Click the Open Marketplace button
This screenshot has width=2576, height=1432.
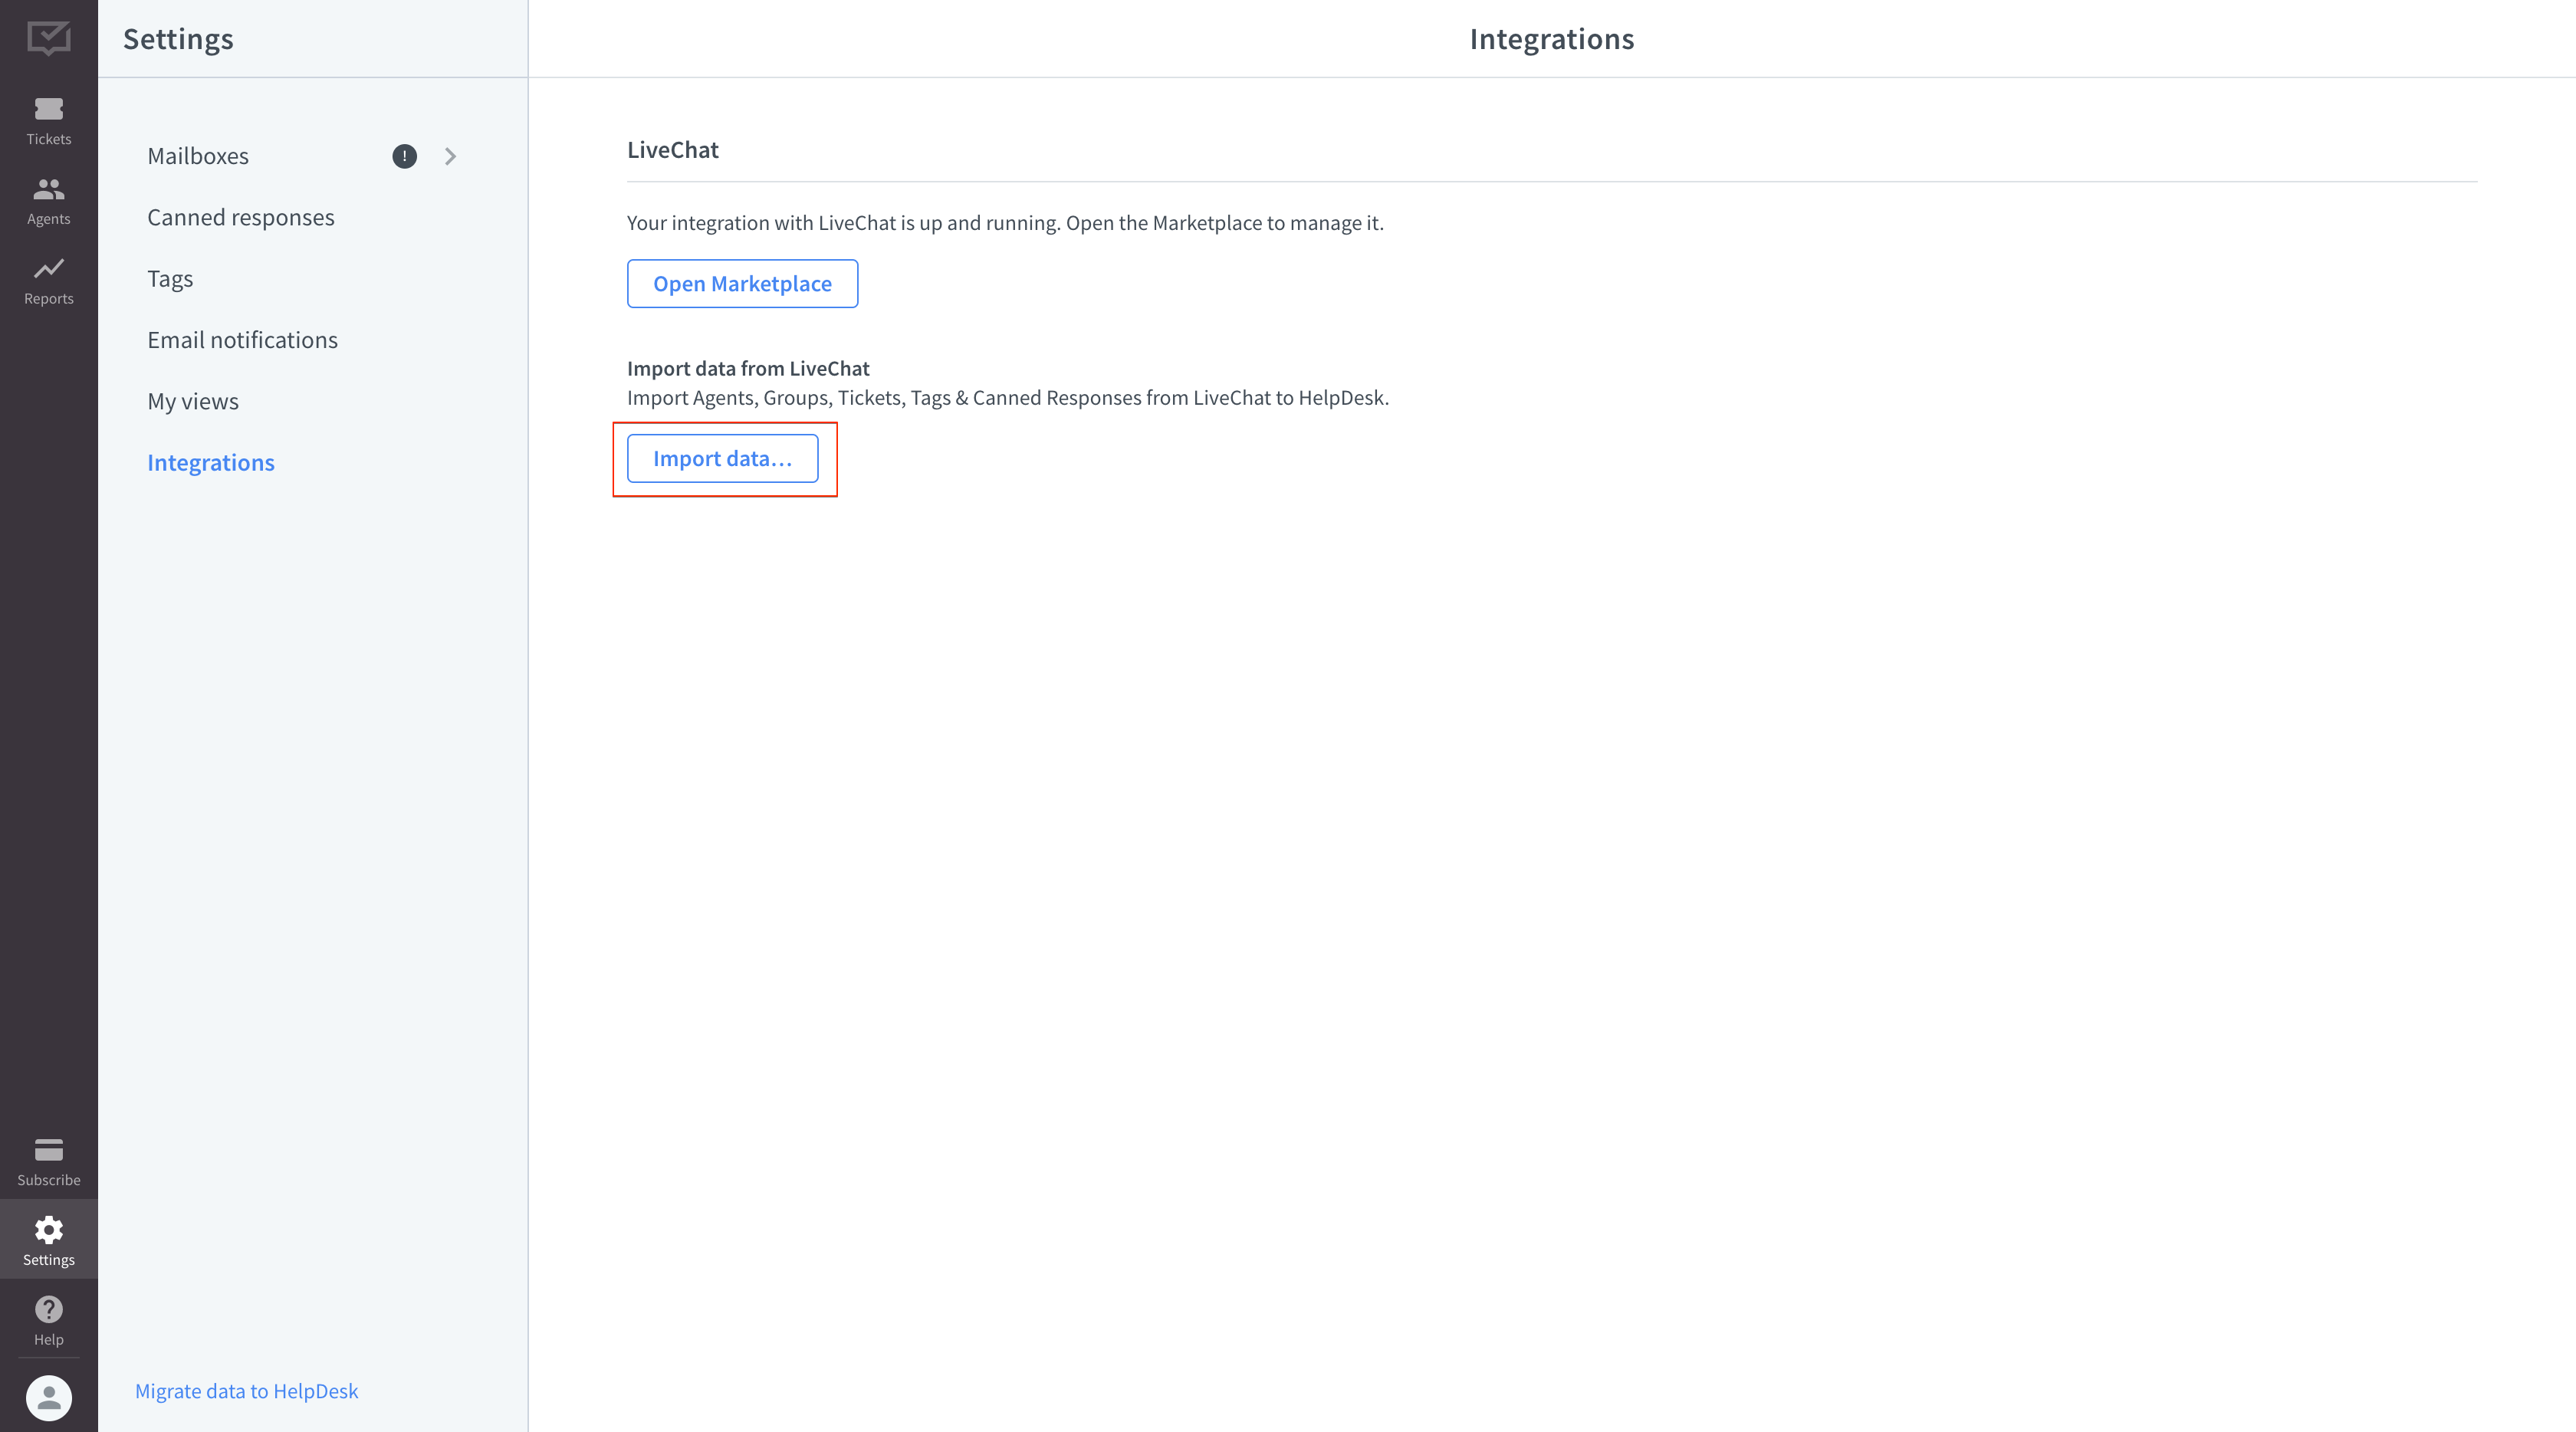742,283
